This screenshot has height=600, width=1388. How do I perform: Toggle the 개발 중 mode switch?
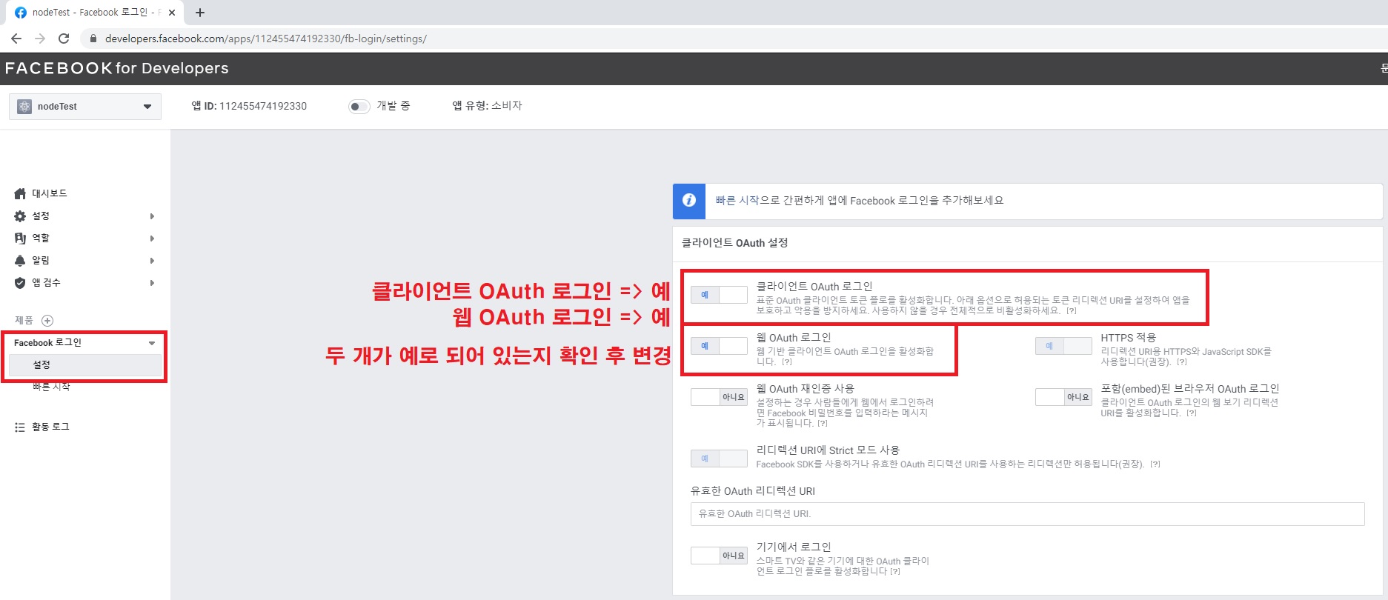tap(359, 107)
